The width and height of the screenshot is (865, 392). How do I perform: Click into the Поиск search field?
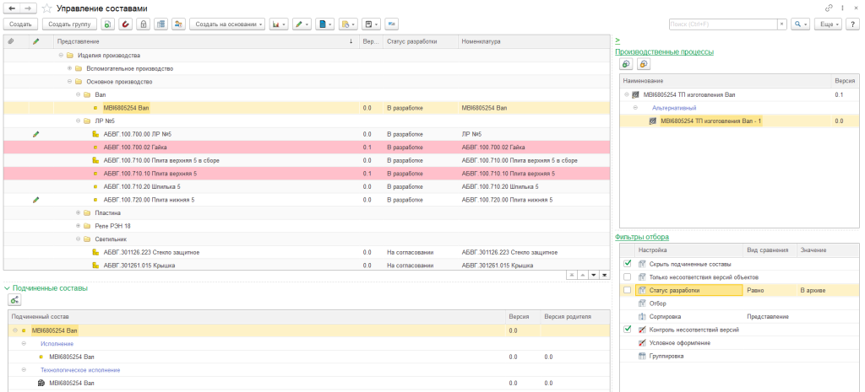click(722, 24)
